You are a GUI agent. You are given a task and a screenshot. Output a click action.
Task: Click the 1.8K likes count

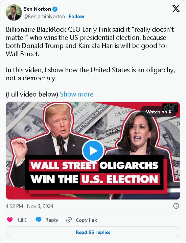(x=22, y=220)
